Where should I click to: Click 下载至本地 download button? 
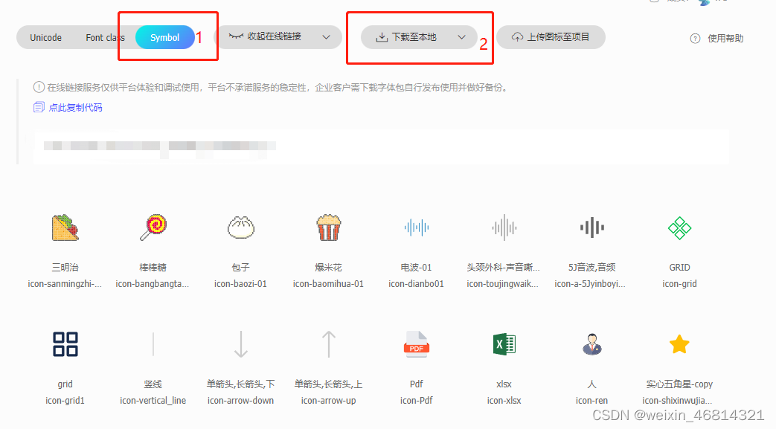coord(419,37)
